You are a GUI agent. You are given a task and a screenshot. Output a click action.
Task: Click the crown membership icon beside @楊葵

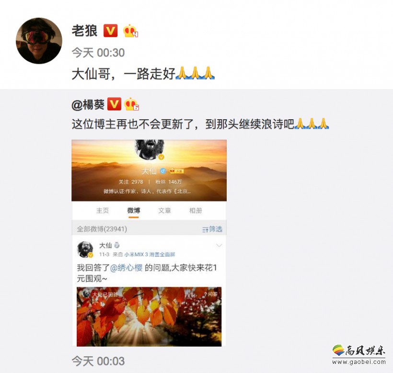132,104
